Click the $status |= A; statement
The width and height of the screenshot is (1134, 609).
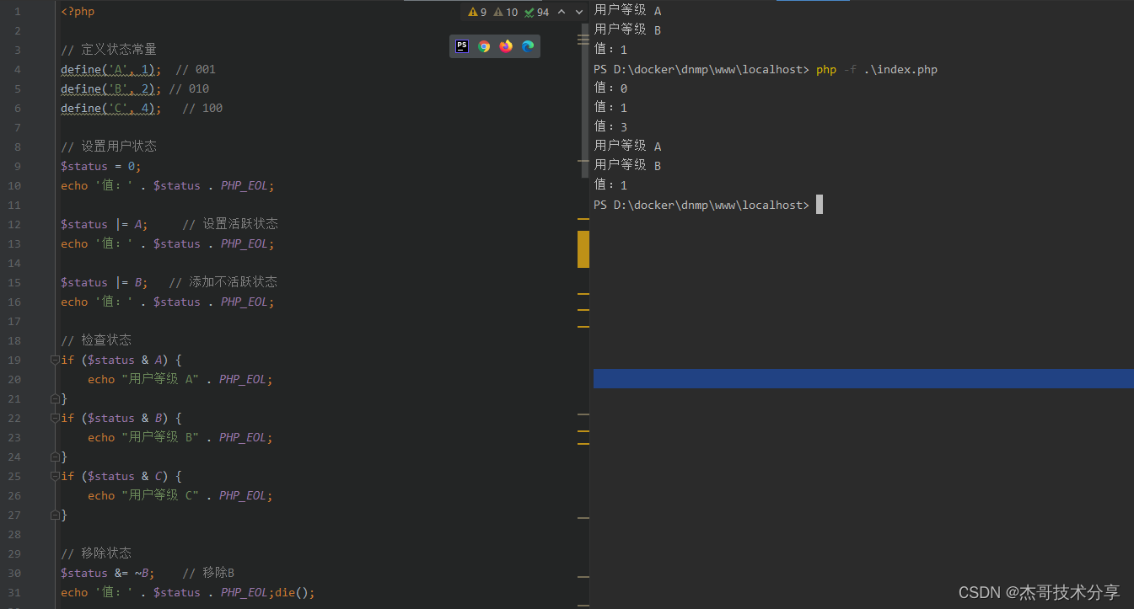105,224
